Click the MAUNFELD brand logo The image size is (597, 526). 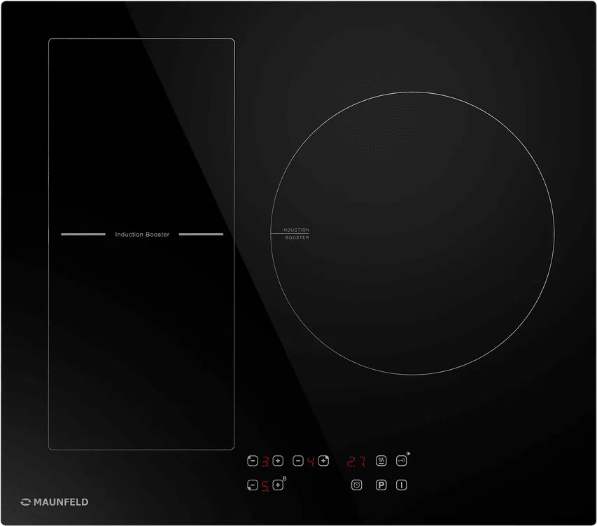(54, 502)
